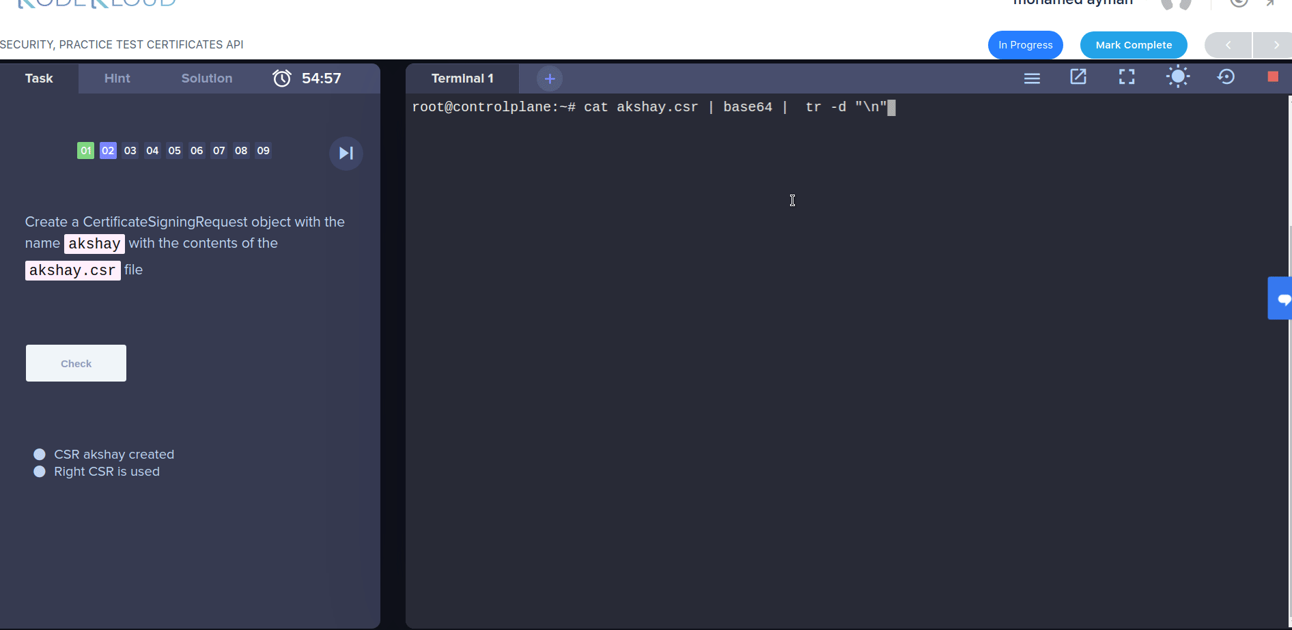This screenshot has width=1292, height=630.
Task: Click the 'CSR akshay created' check item
Action: pyautogui.click(x=104, y=455)
